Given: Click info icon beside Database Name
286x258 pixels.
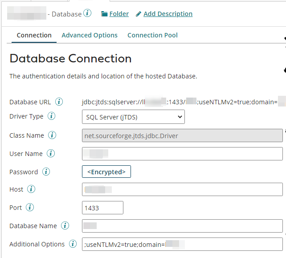Looking at the screenshot, I should pos(65,226).
